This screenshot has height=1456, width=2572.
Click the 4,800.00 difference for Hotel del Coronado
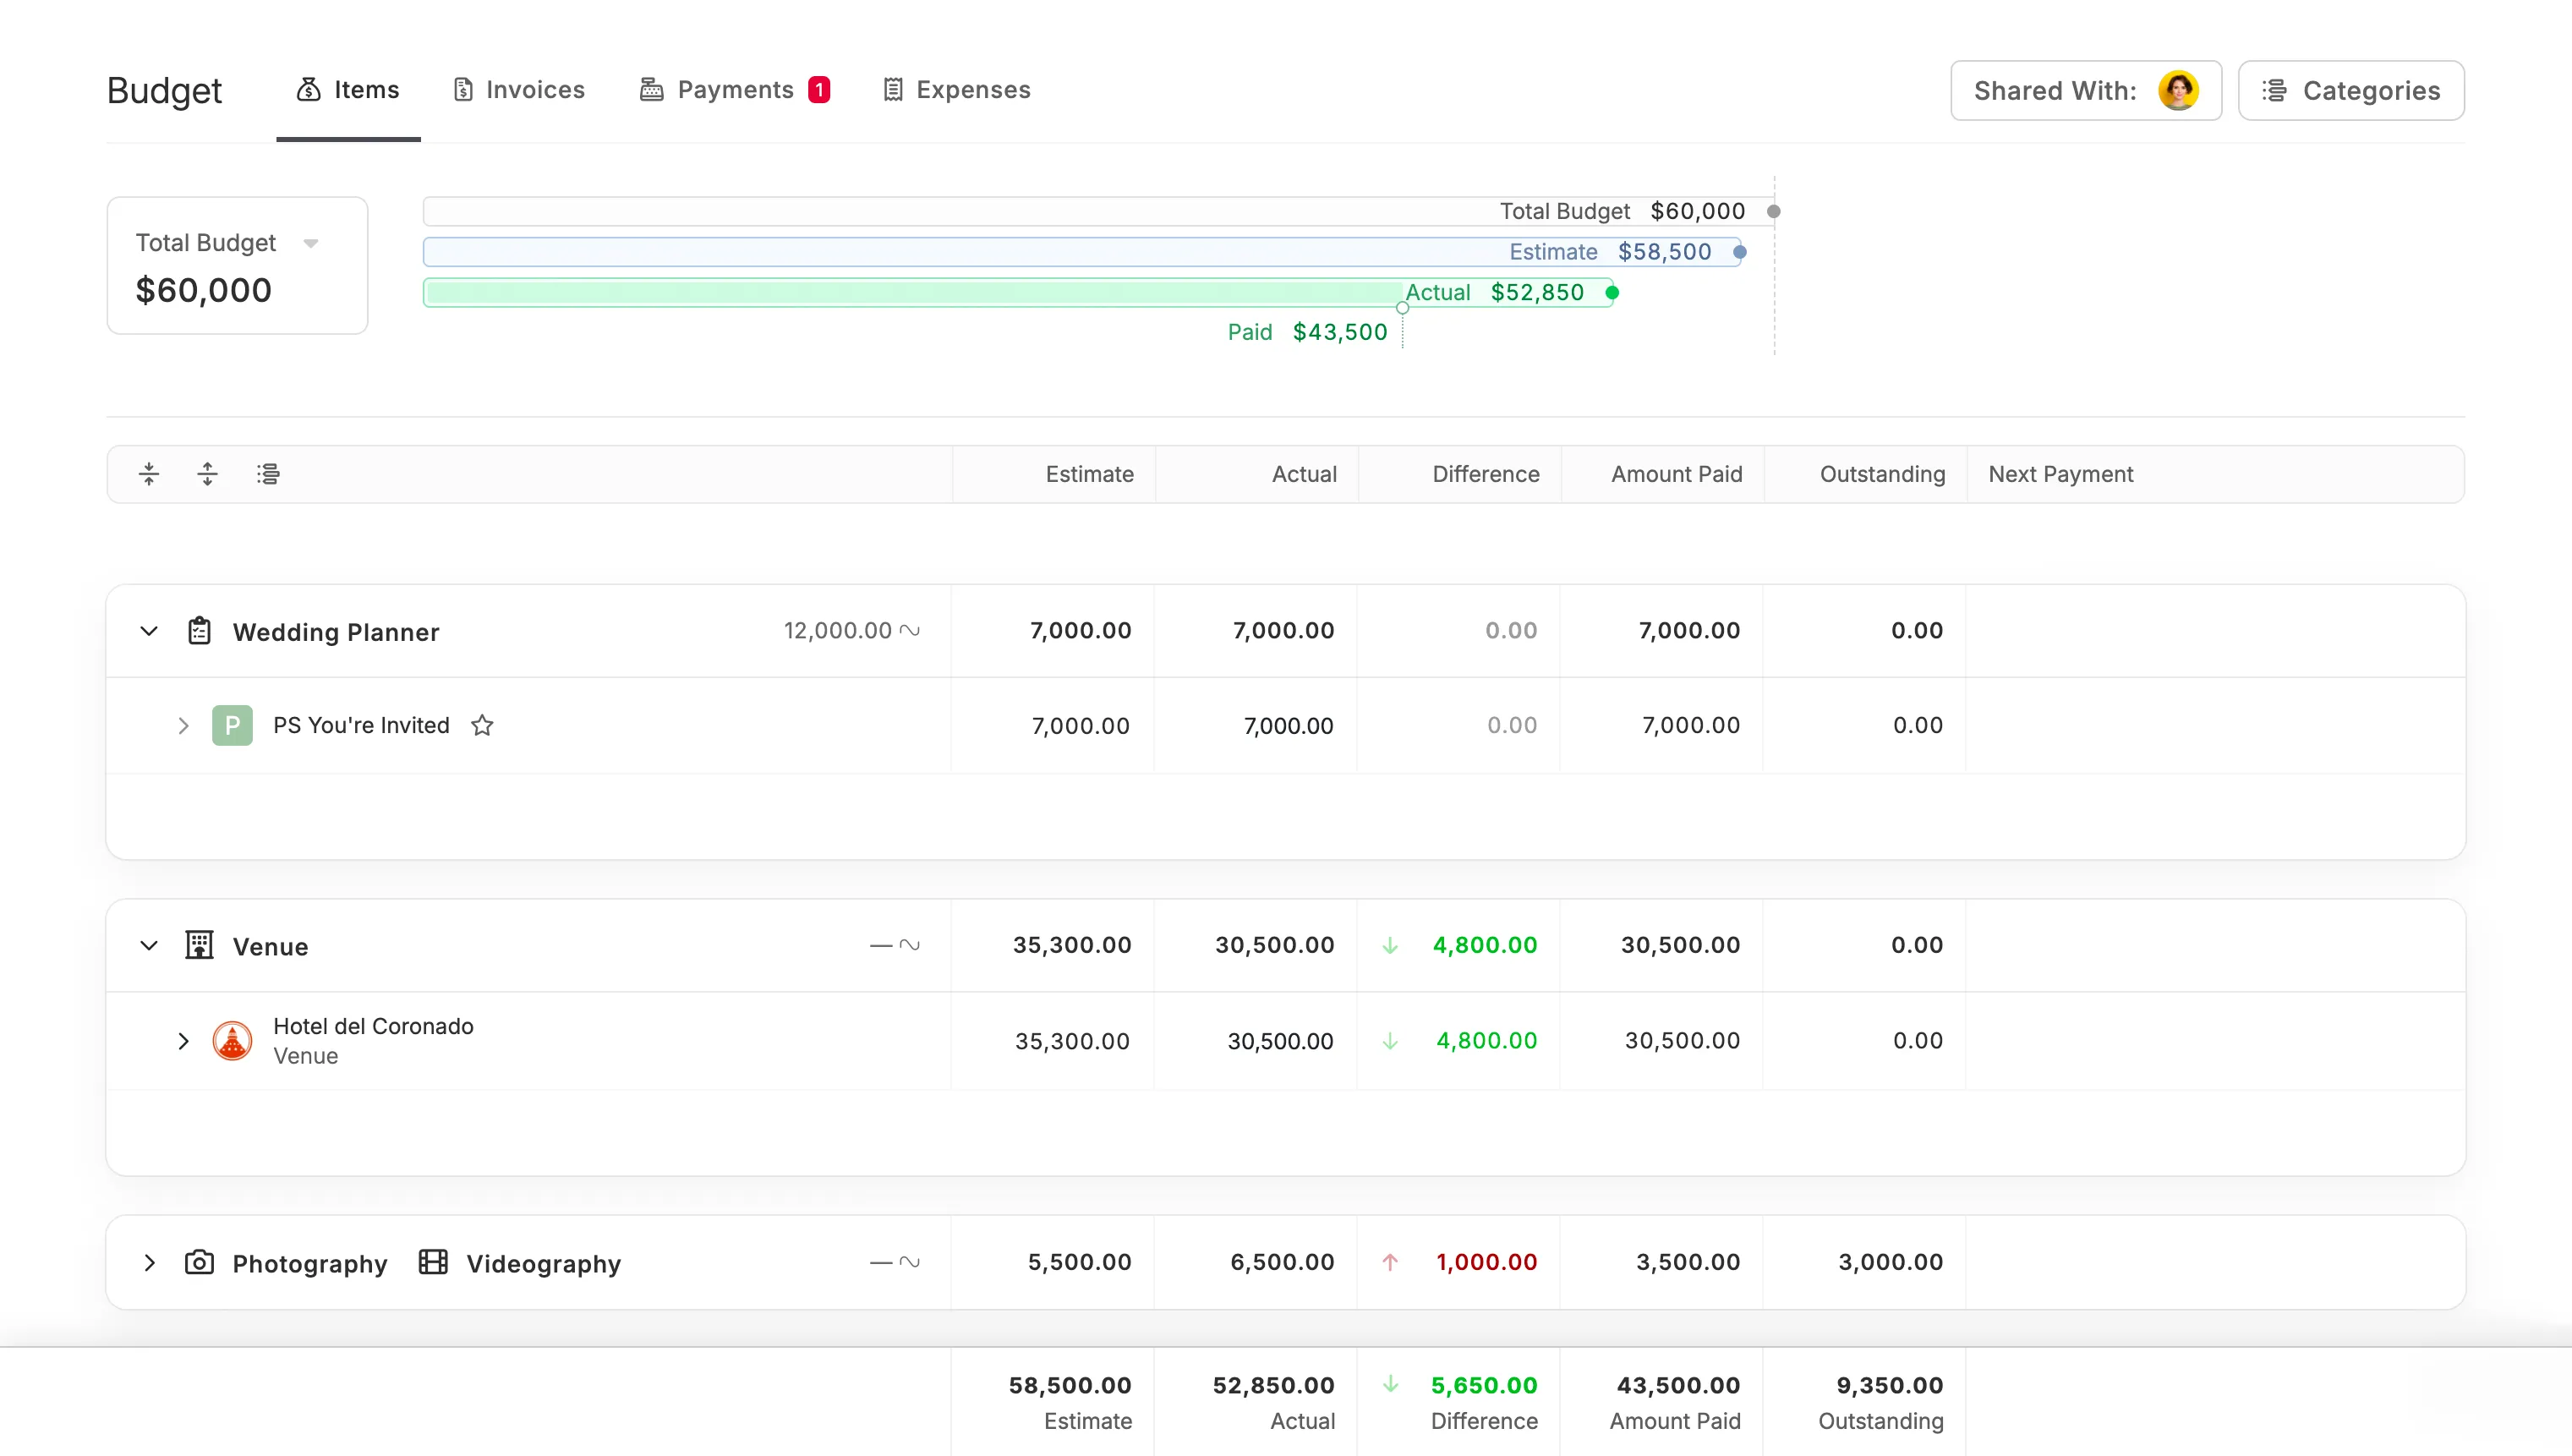[1486, 1041]
